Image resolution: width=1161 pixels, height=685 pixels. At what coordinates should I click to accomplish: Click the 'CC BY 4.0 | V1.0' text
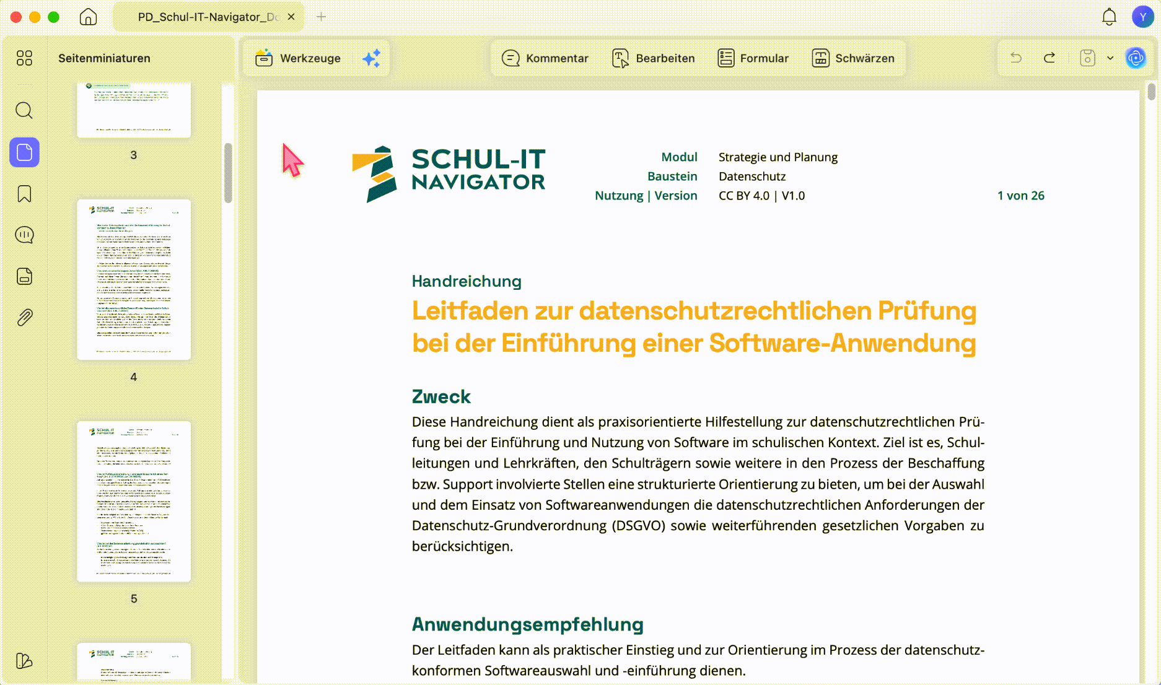[x=761, y=196]
